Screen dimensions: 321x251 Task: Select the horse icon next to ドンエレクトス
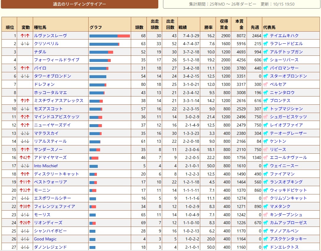click(265, 247)
